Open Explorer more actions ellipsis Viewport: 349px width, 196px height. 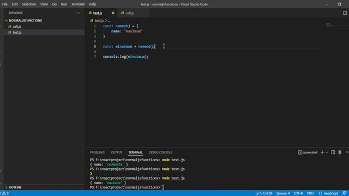click(79, 13)
